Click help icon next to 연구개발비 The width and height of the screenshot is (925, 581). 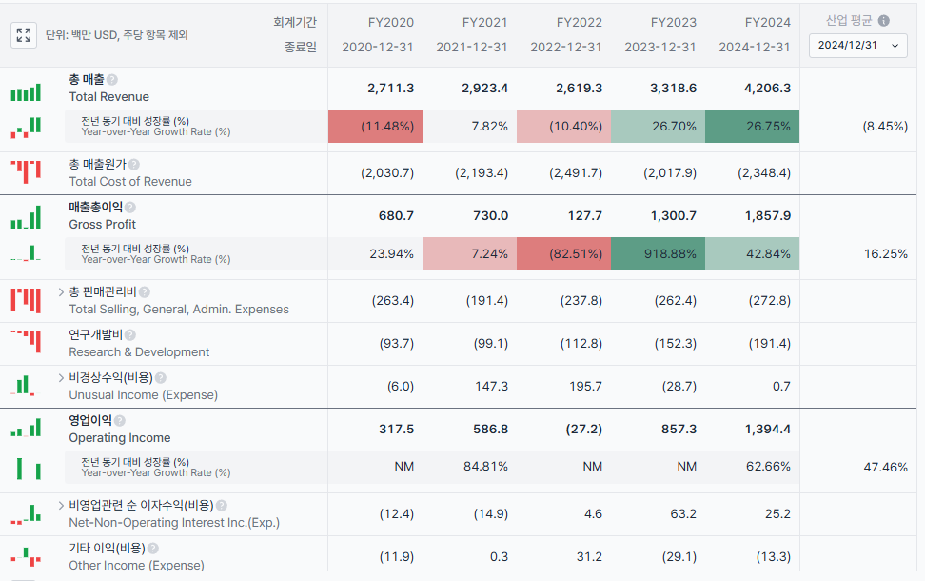click(130, 335)
